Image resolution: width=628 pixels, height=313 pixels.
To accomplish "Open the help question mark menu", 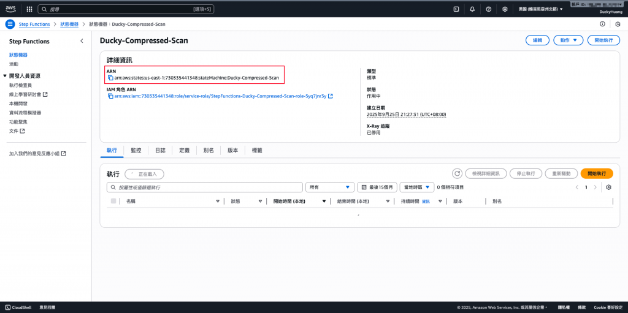I will pyautogui.click(x=489, y=9).
